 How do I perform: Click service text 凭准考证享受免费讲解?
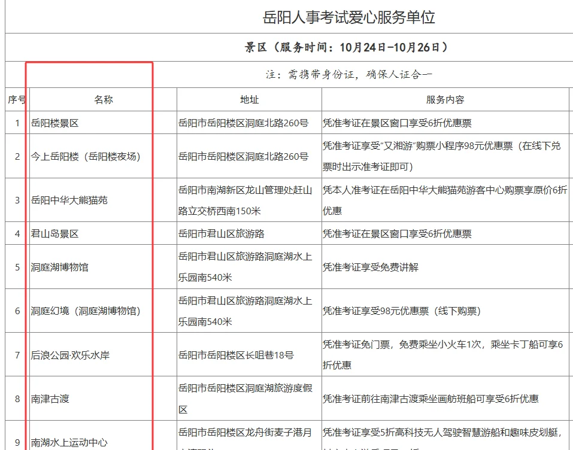(371, 267)
